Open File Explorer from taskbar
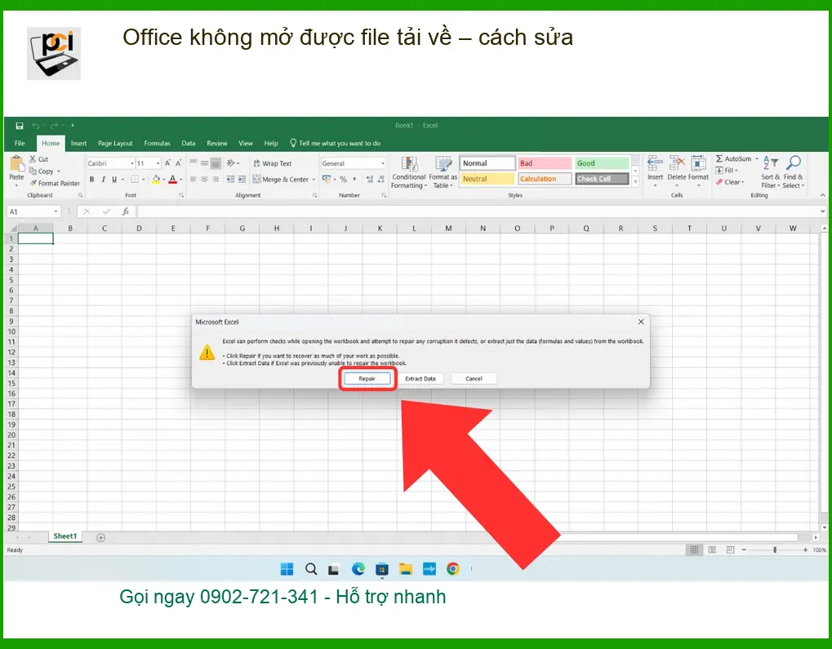832x649 pixels. (406, 569)
